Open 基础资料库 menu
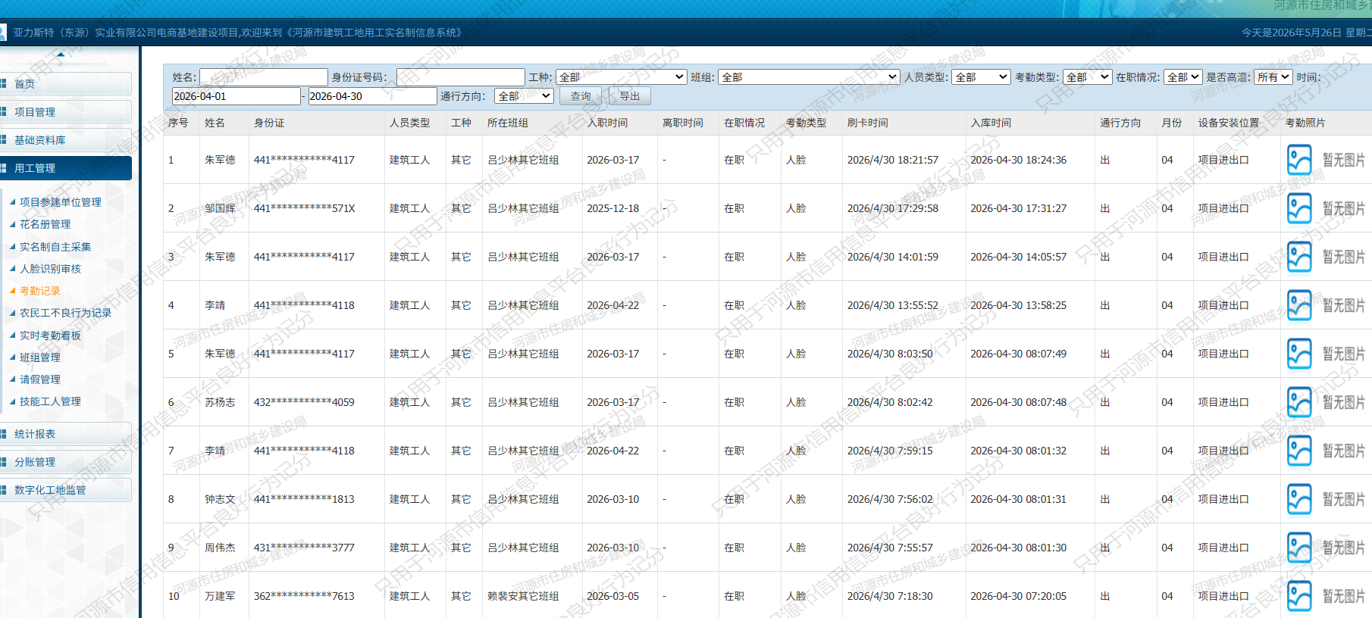Viewport: 1372px width, 618px height. click(65, 140)
